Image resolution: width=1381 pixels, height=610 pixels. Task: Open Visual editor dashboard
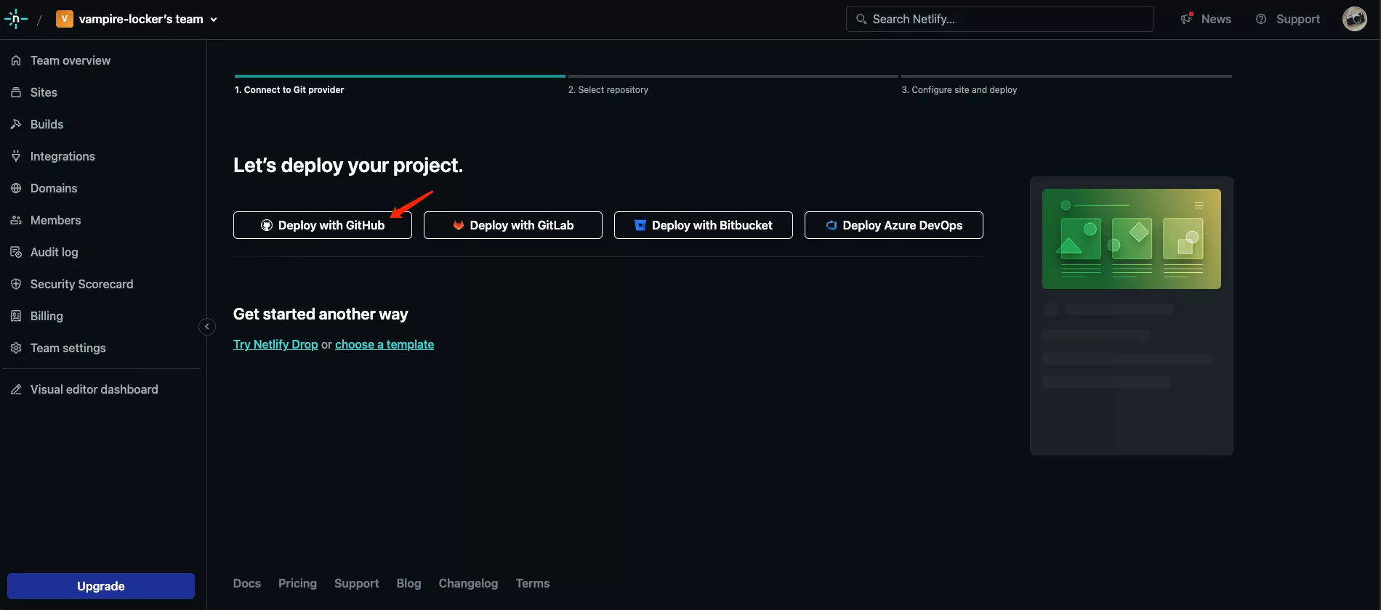[x=94, y=389]
